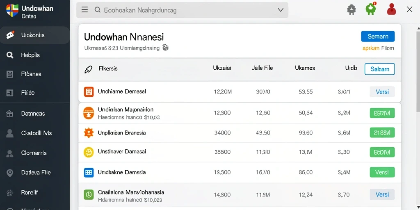
Task: Click the Fikersis pen icon
Action: [x=88, y=69]
